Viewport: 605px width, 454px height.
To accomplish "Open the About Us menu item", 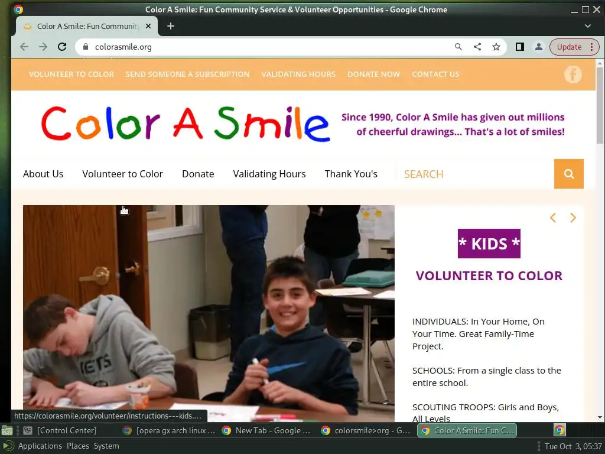I will tap(43, 174).
